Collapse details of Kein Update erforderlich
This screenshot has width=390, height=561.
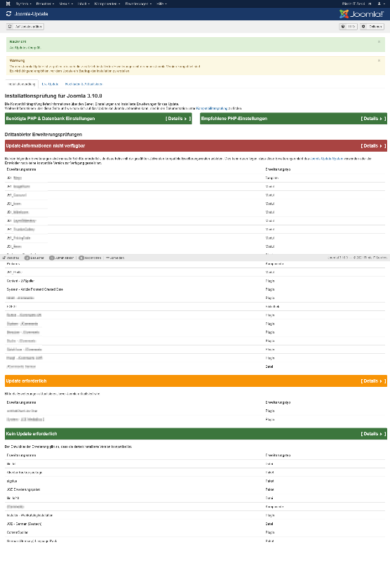click(x=374, y=434)
